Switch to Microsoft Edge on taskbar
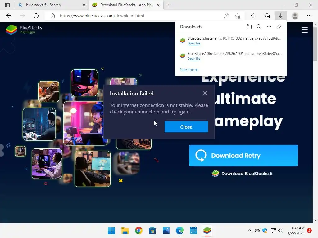318x238 pixels. coord(180,231)
